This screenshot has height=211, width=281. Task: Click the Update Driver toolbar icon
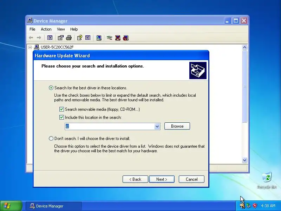109,38
